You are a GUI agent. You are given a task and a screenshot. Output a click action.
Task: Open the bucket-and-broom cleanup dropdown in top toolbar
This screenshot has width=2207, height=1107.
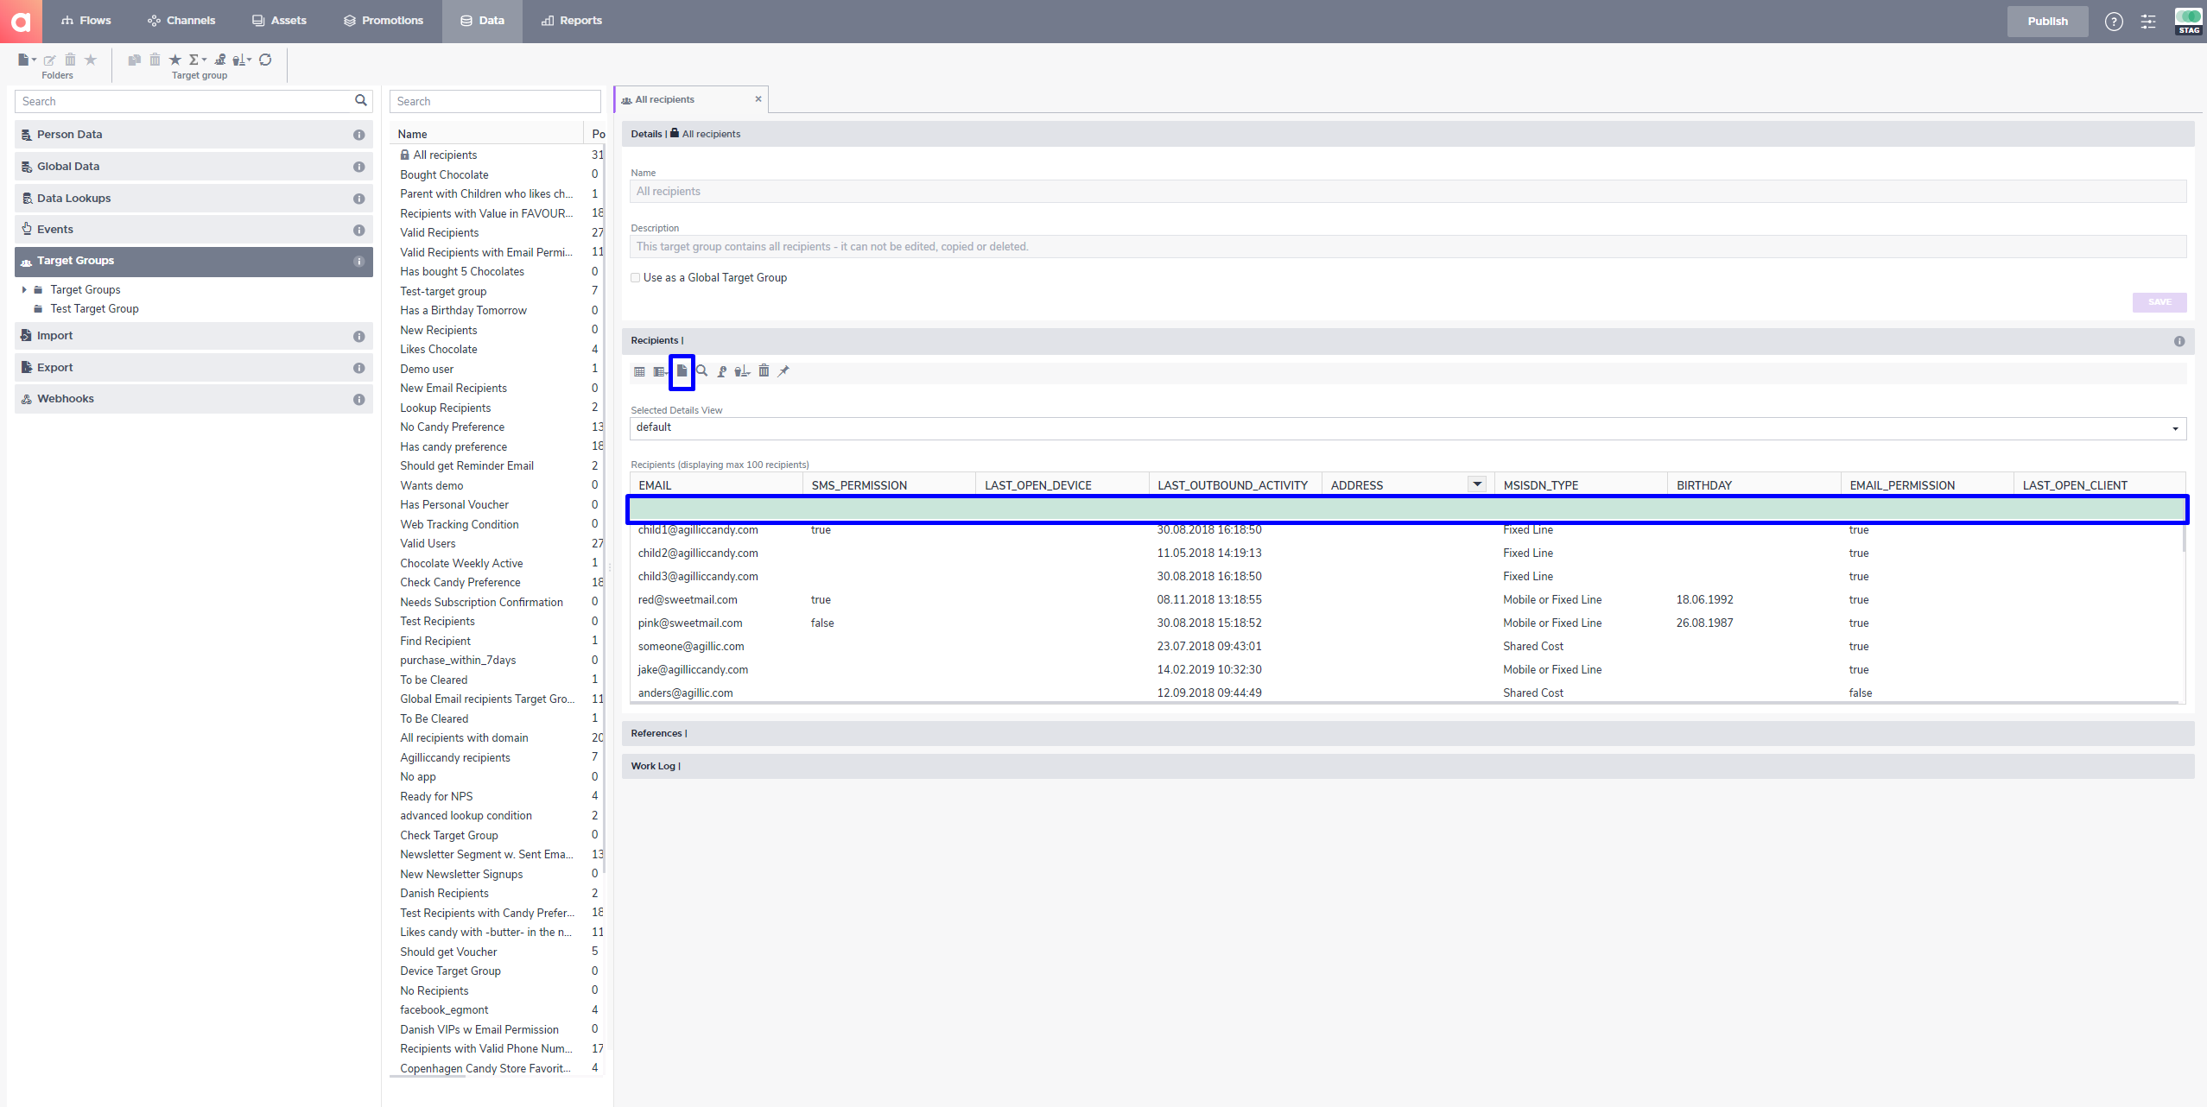242,60
